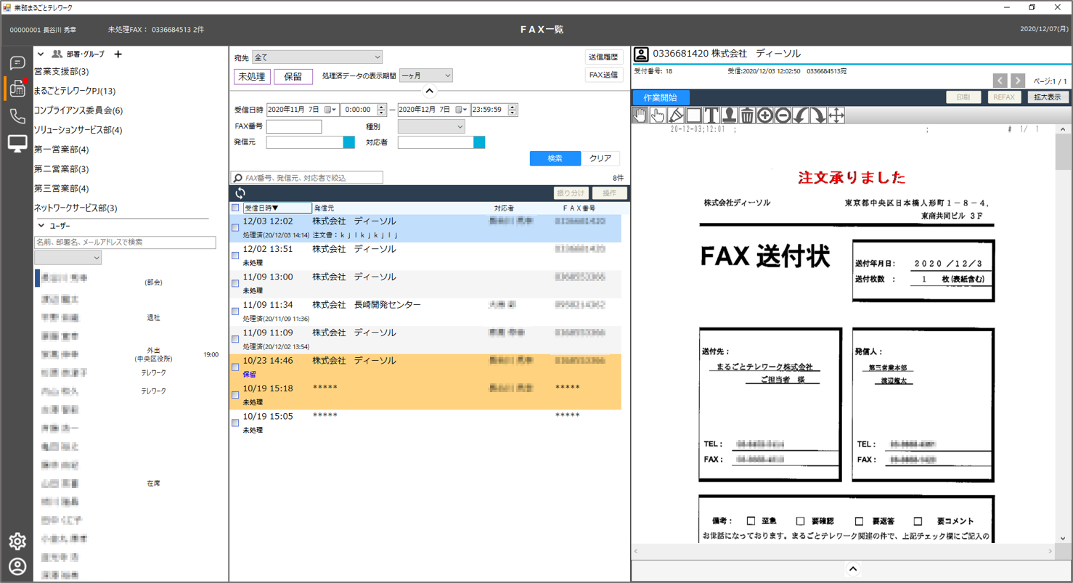The image size is (1073, 583).
Task: Switch to the 未処理 filter tab
Action: 250,75
